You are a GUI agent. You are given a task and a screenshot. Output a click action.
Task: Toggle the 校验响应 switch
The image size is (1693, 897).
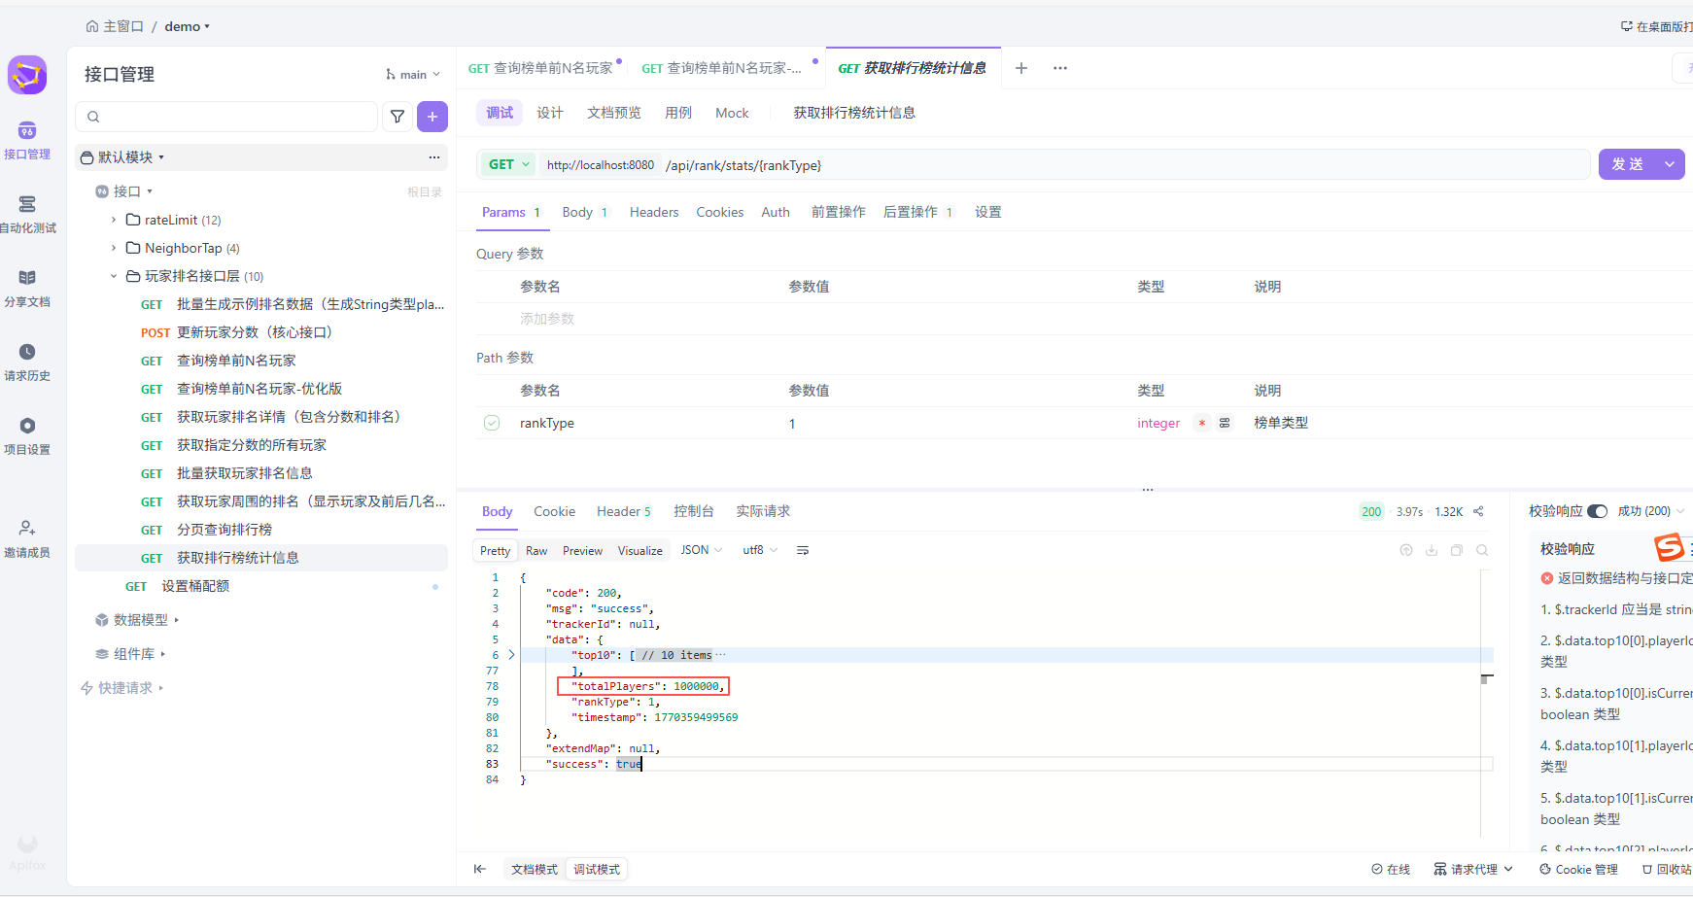click(1597, 511)
